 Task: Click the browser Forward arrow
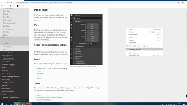(x=5, y=3)
